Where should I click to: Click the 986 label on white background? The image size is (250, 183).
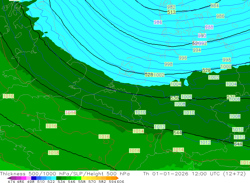[158, 22]
